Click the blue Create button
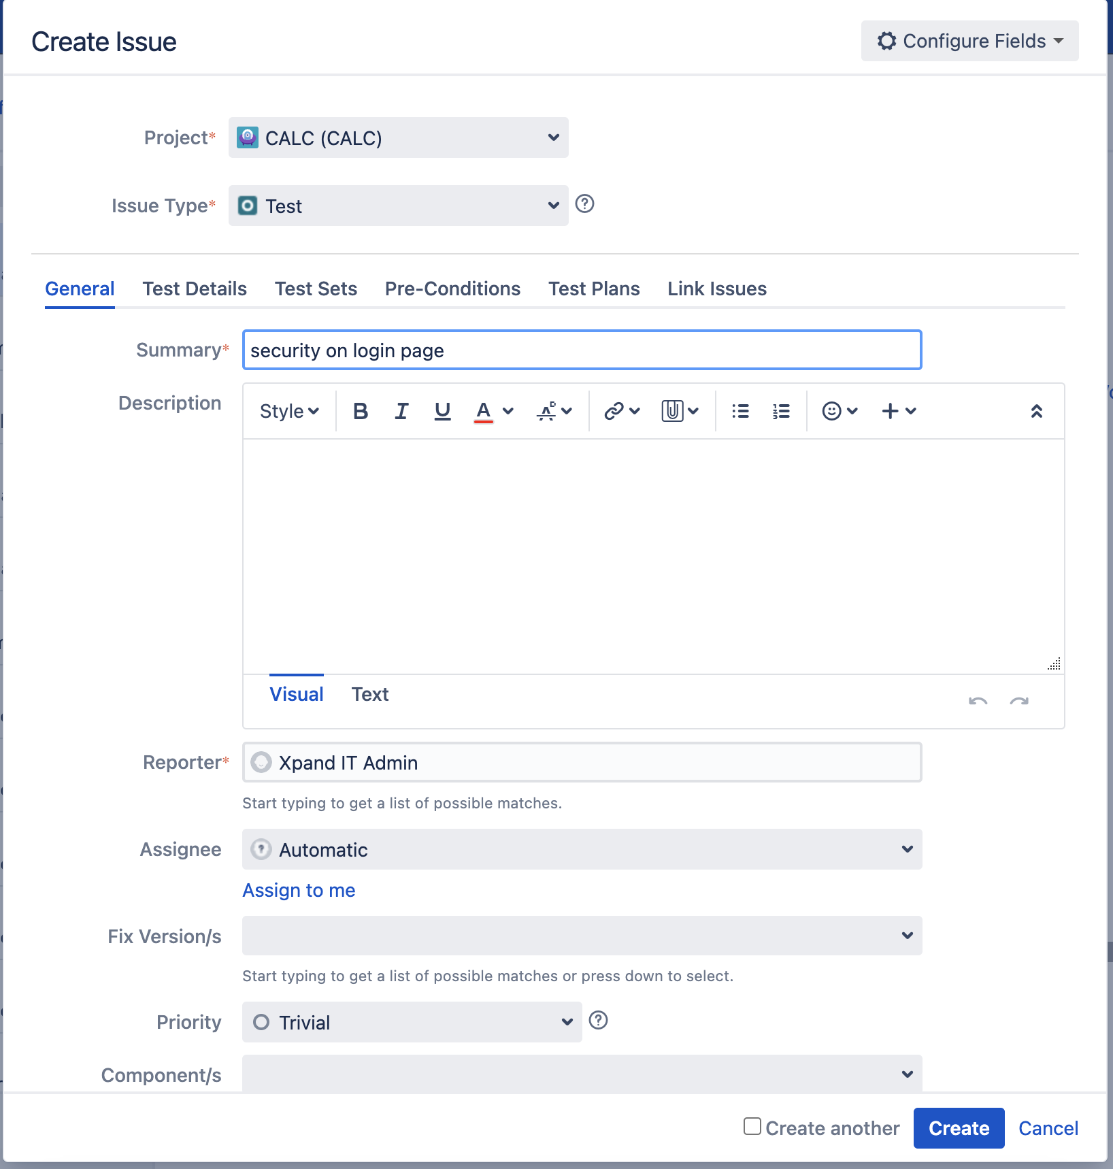The width and height of the screenshot is (1113, 1169). [959, 1128]
